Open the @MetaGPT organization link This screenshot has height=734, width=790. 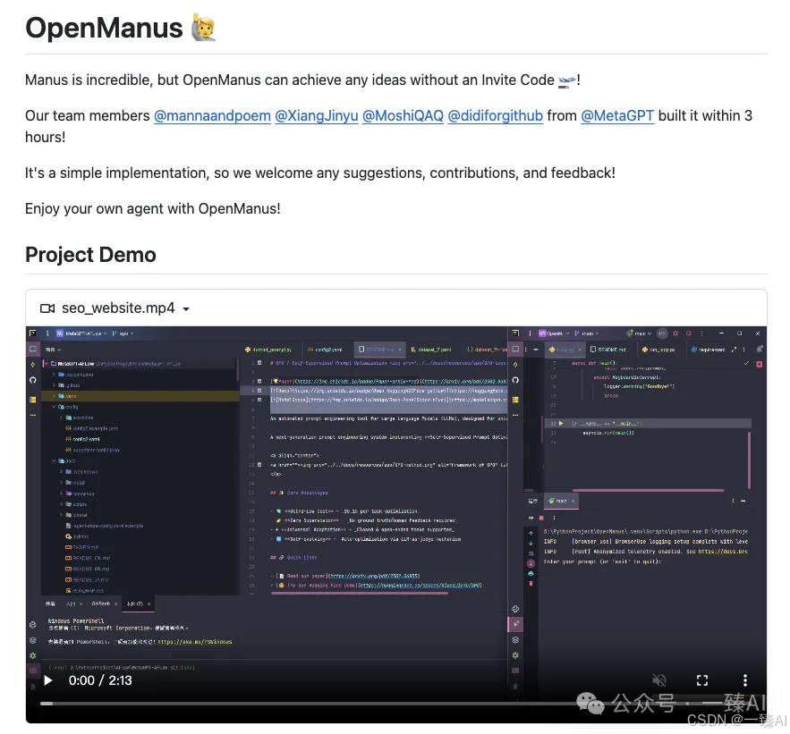[x=617, y=116]
